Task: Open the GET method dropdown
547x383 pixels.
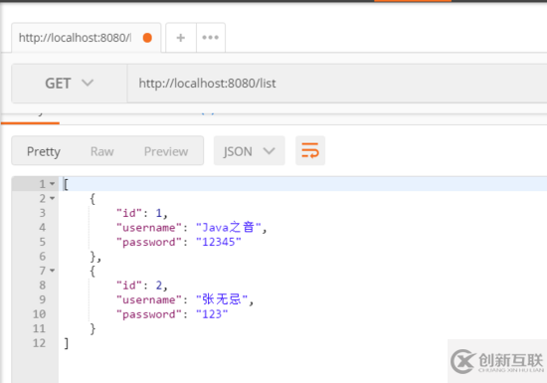Action: pyautogui.click(x=70, y=84)
